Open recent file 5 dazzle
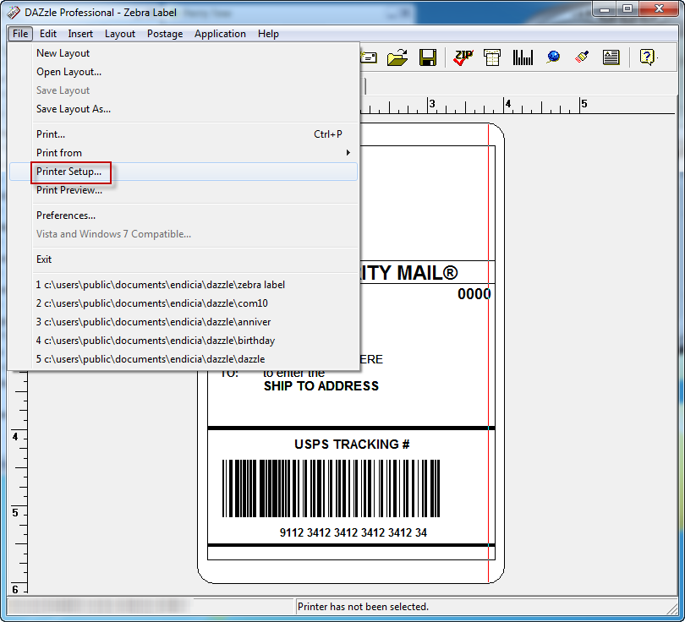685x622 pixels. pyautogui.click(x=184, y=359)
